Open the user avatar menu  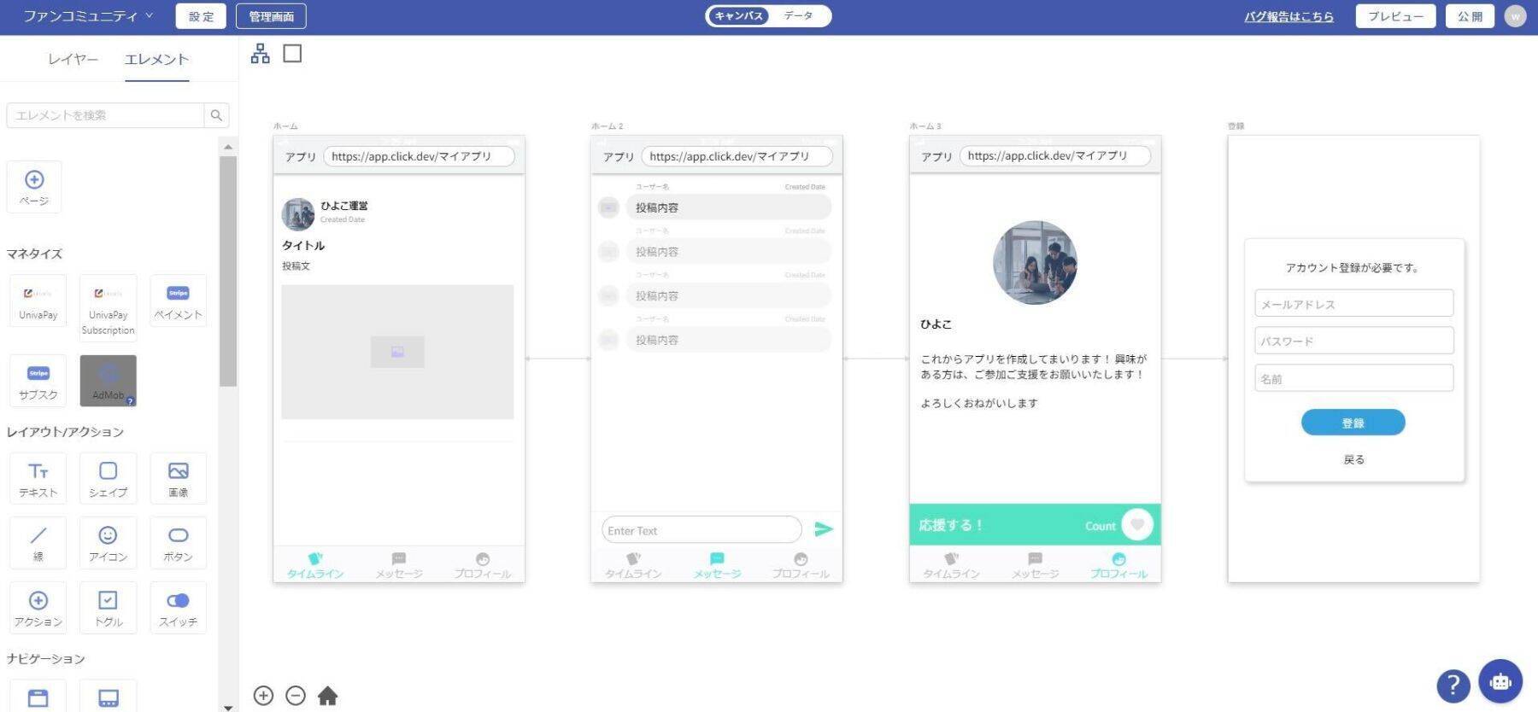[1515, 16]
